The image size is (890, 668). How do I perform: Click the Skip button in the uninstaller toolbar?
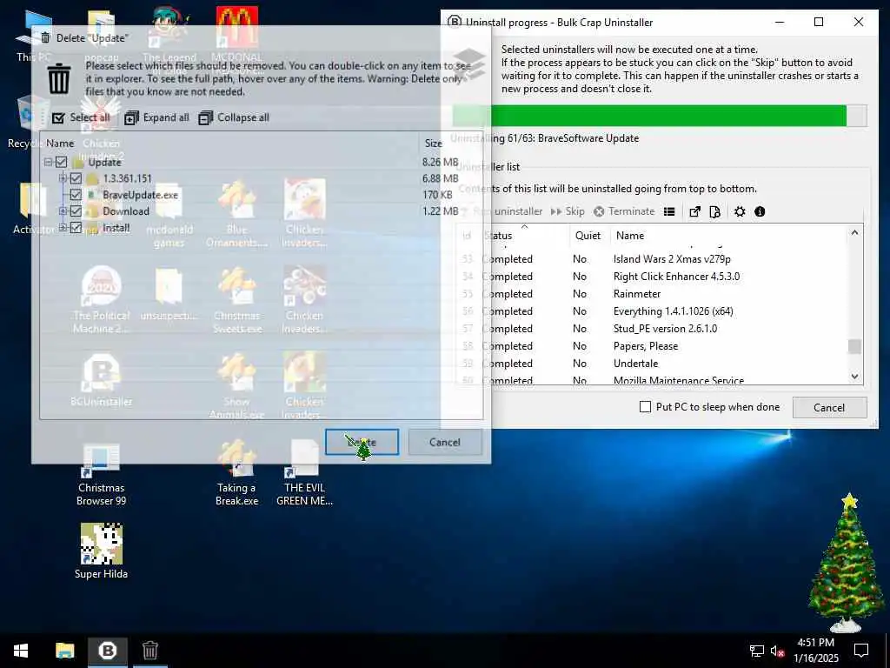(568, 211)
